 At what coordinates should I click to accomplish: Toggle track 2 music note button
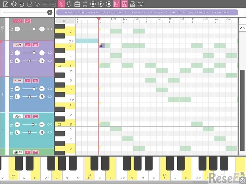tap(28, 81)
